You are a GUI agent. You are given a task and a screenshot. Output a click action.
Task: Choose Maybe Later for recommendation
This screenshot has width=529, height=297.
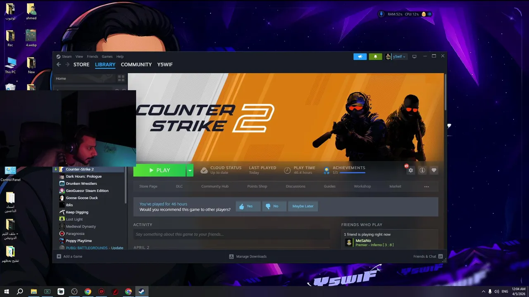pyautogui.click(x=303, y=206)
